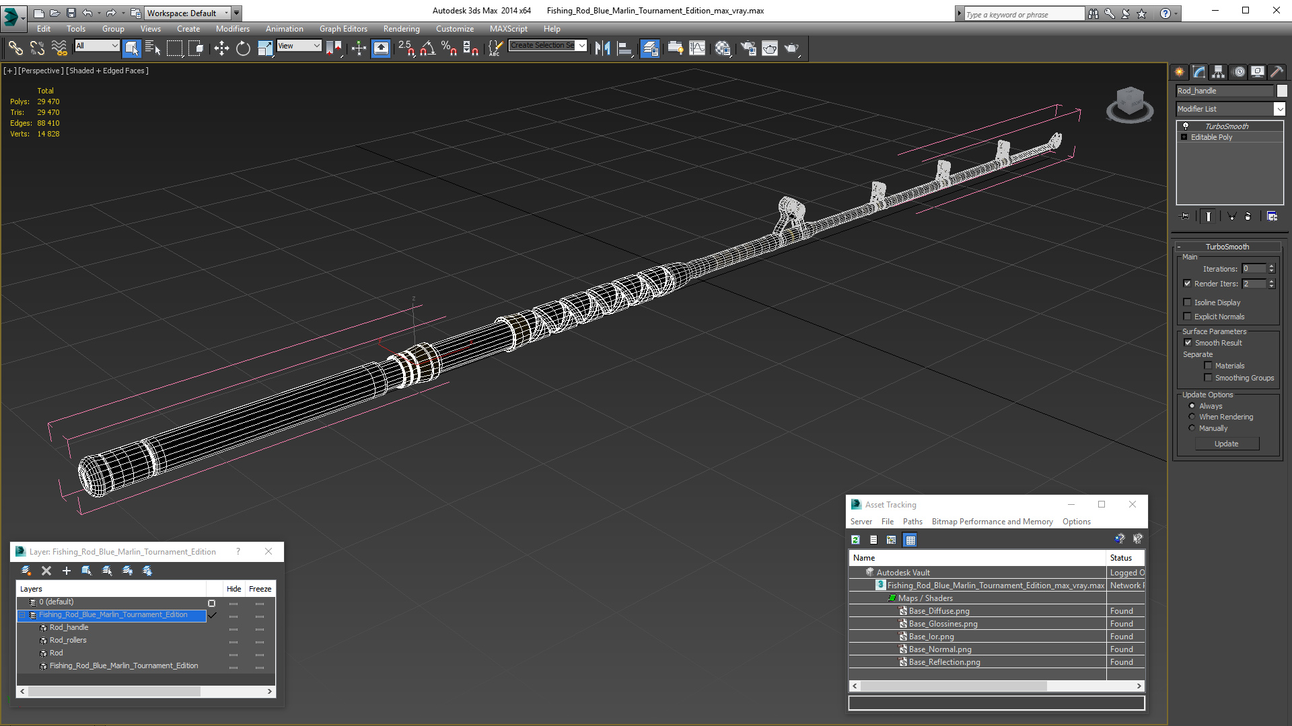Toggle Angle Snap icon
Screen dimensions: 1292x726
click(x=428, y=48)
